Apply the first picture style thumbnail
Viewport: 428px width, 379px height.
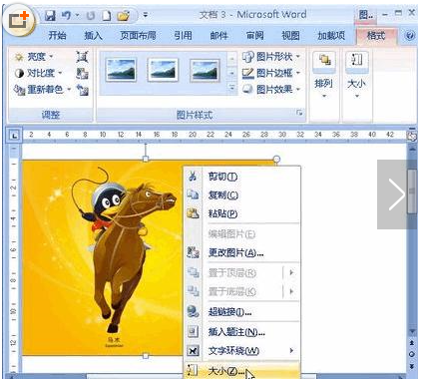121,70
